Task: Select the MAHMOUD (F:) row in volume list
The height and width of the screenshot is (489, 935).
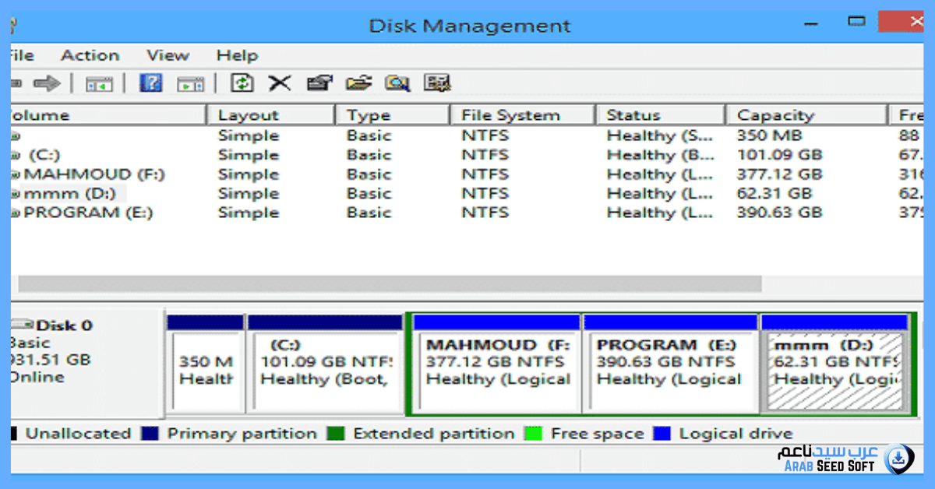Action: tap(93, 174)
